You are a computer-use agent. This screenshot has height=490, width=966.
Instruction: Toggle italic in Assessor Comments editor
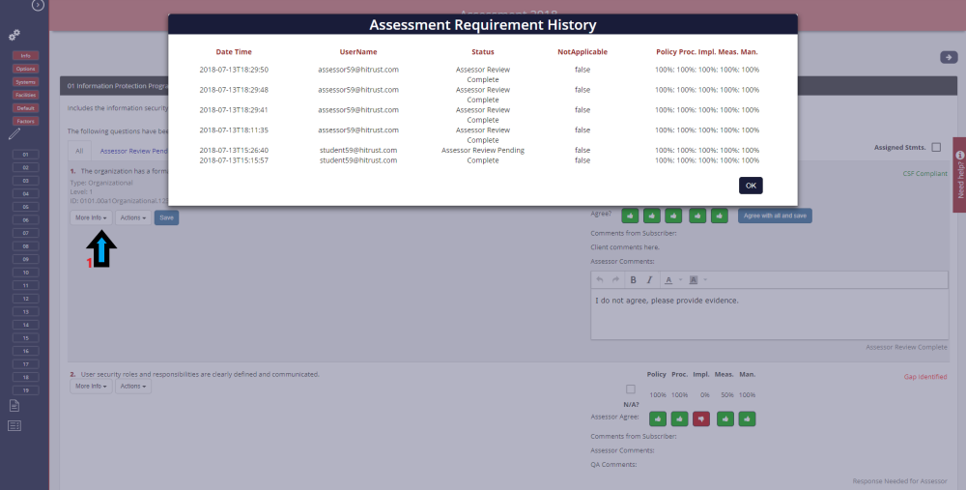(649, 280)
